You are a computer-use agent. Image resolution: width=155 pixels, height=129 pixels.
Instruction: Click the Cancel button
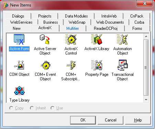coord(111,120)
